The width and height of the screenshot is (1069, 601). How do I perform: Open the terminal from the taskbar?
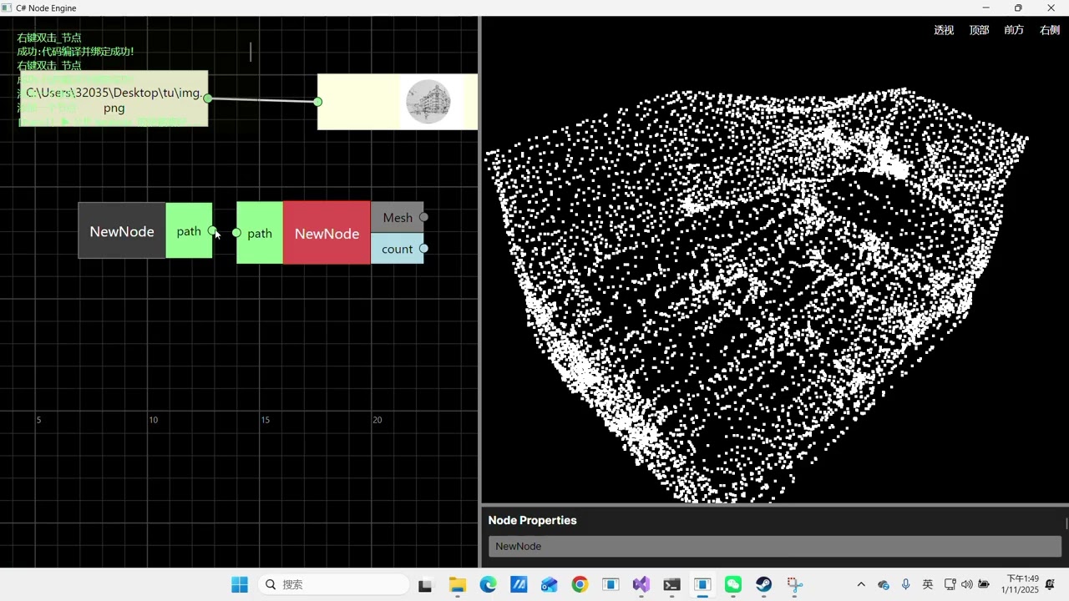click(671, 584)
